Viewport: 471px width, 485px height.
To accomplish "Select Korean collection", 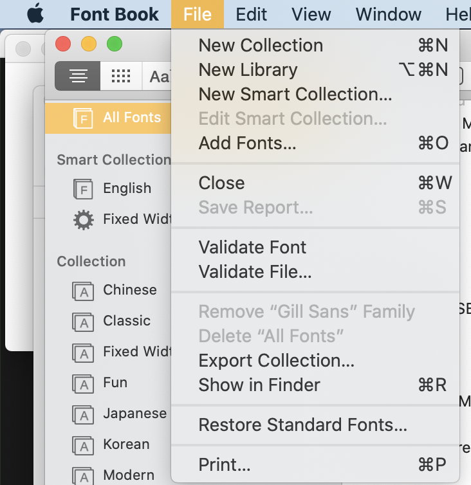I will pyautogui.click(x=108, y=444).
